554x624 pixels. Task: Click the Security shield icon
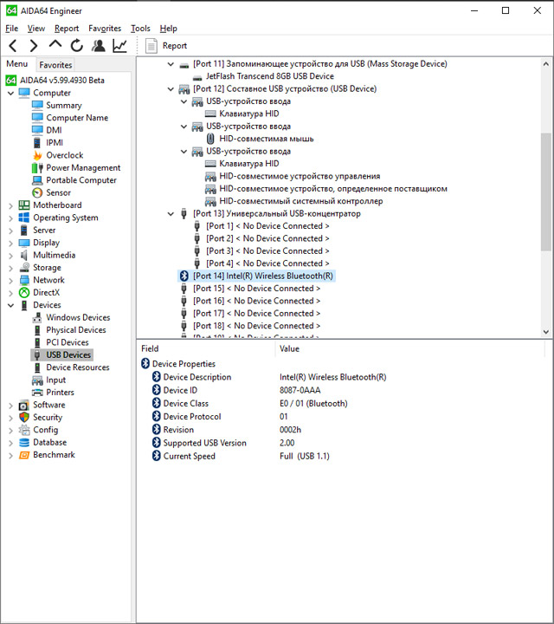pyautogui.click(x=24, y=417)
